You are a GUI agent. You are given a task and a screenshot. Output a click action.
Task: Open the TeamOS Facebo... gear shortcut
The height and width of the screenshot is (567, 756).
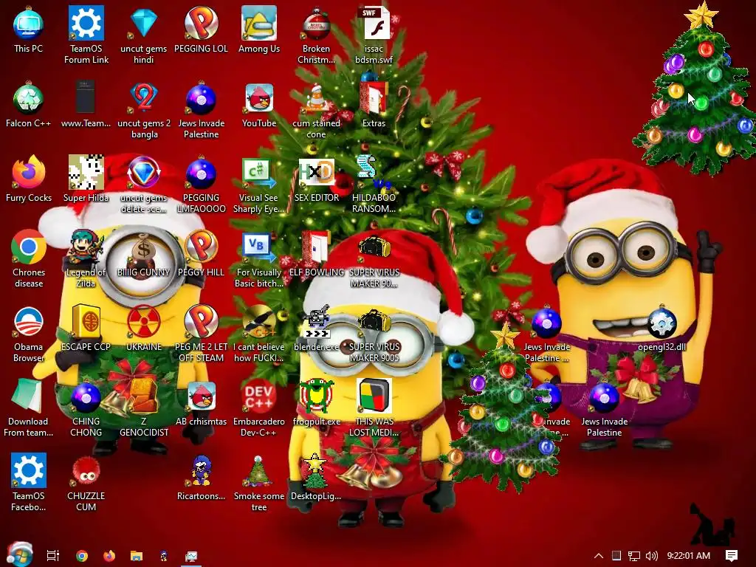coord(29,470)
